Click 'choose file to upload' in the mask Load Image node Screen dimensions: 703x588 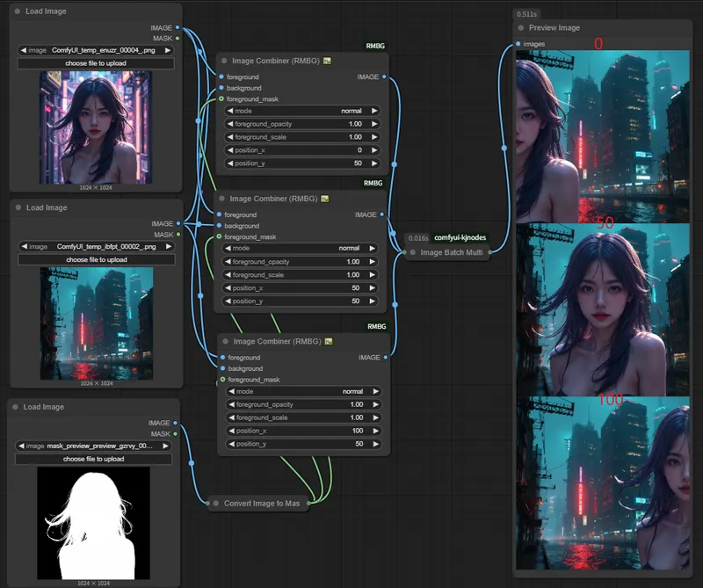click(x=93, y=459)
